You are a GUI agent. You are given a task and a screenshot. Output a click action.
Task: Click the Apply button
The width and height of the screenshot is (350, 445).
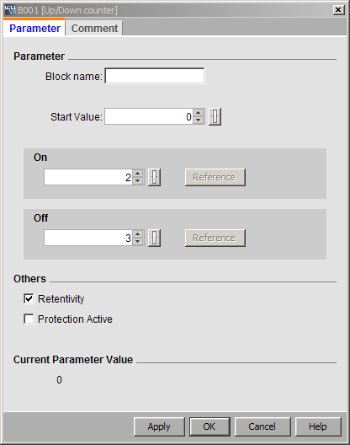tap(159, 426)
